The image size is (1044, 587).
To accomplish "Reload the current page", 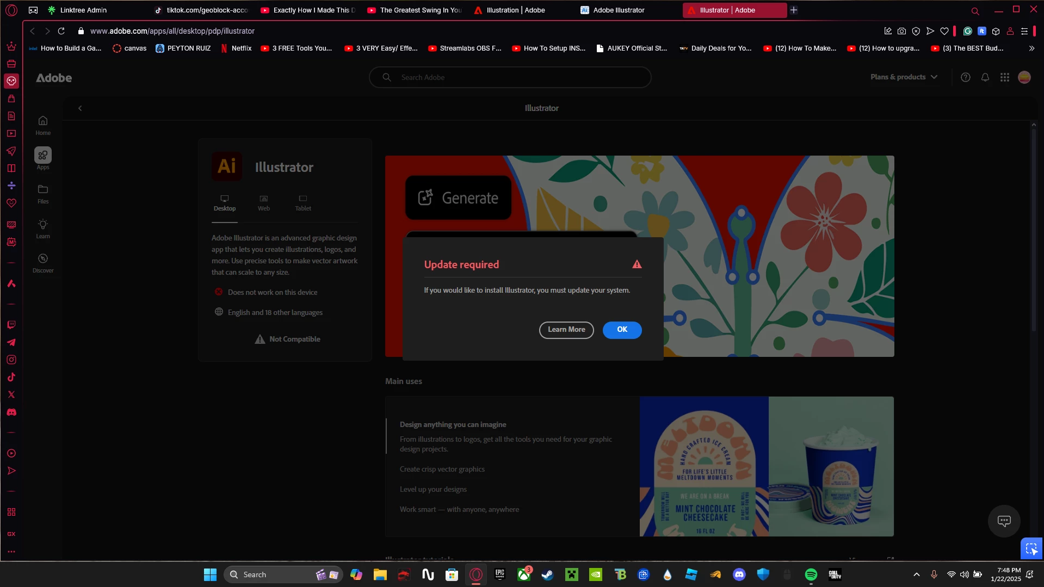I will pyautogui.click(x=61, y=31).
